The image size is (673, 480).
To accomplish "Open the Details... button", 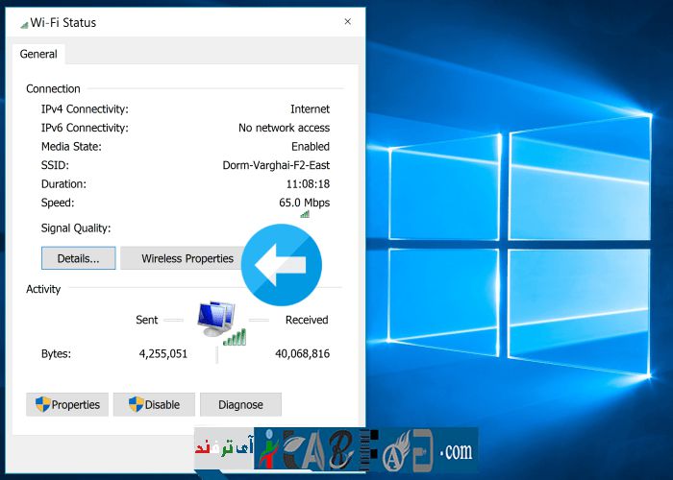I will point(79,258).
